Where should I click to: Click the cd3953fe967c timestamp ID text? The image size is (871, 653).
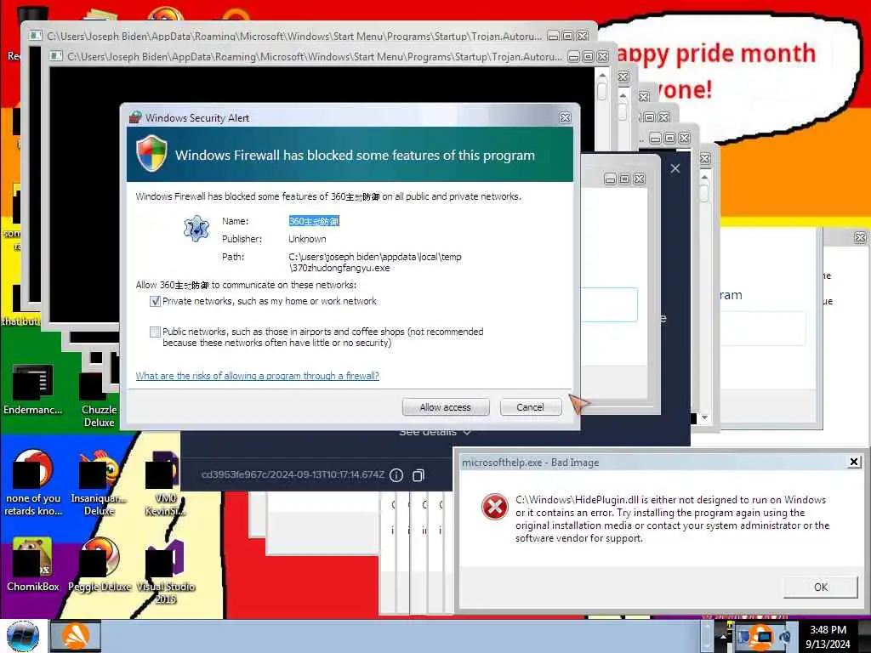(293, 474)
